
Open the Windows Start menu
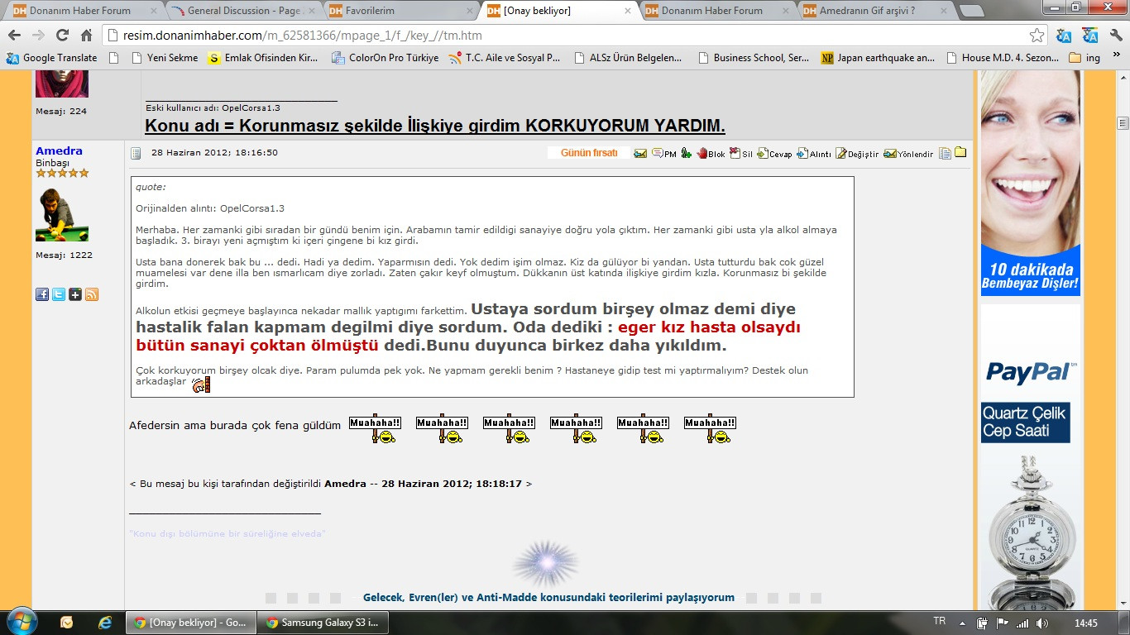point(22,622)
